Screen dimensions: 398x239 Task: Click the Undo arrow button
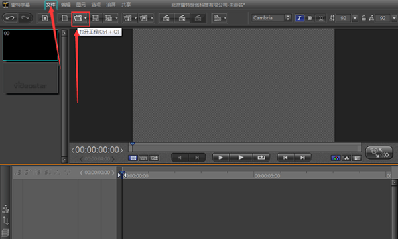coord(10,18)
